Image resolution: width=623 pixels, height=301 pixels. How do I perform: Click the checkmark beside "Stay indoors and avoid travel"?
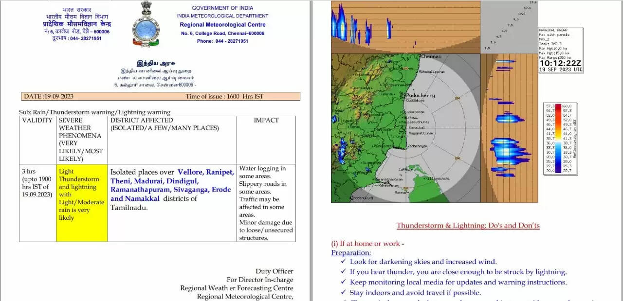[344, 293]
